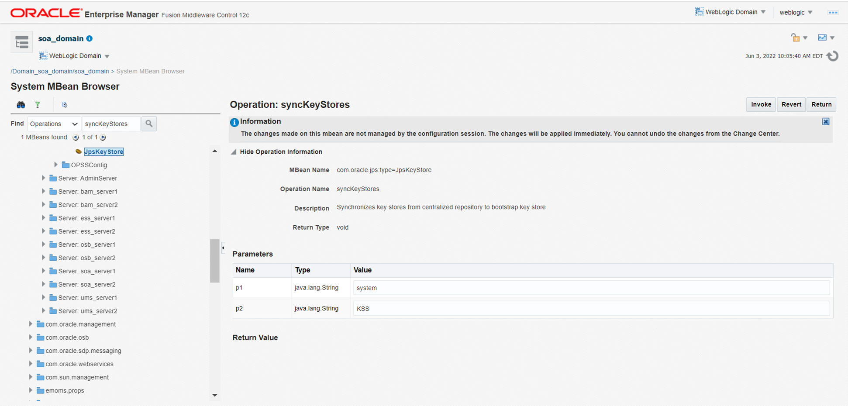Image resolution: width=848 pixels, height=406 pixels.
Task: Click the syncKeyStores search input field
Action: tap(111, 124)
